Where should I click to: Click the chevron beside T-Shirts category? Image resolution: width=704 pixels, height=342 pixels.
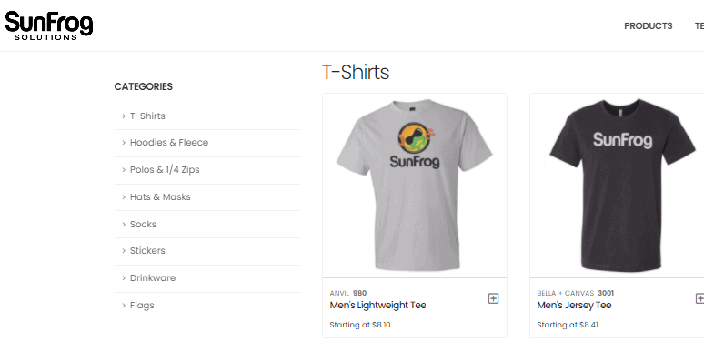click(x=124, y=116)
